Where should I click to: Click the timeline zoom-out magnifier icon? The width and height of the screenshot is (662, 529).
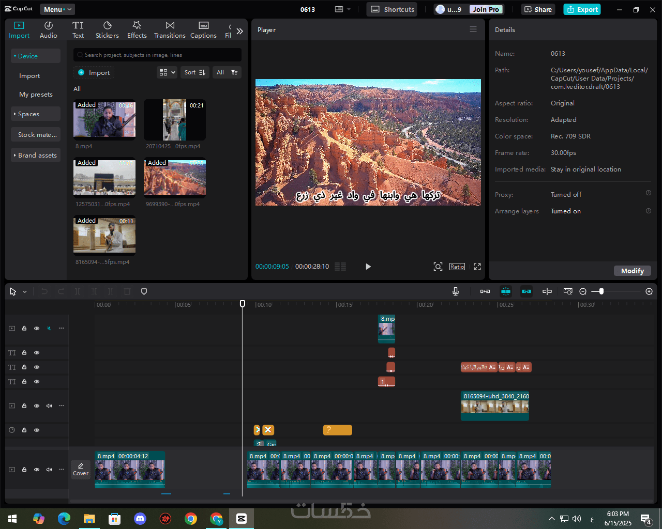(583, 291)
